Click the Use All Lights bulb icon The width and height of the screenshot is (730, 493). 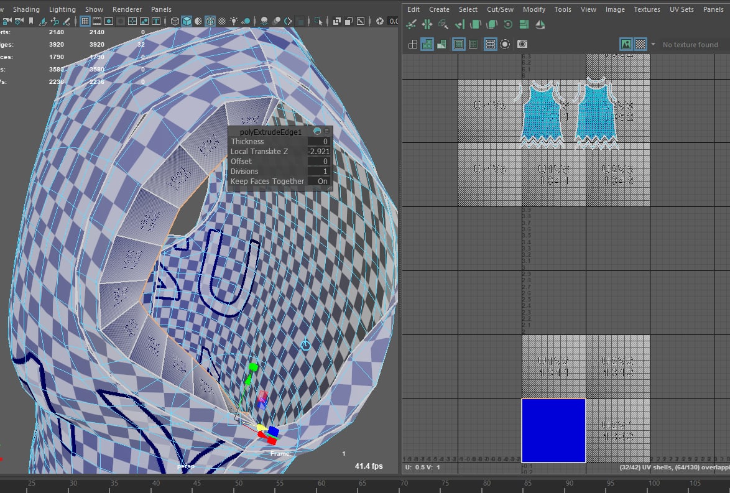tap(234, 21)
